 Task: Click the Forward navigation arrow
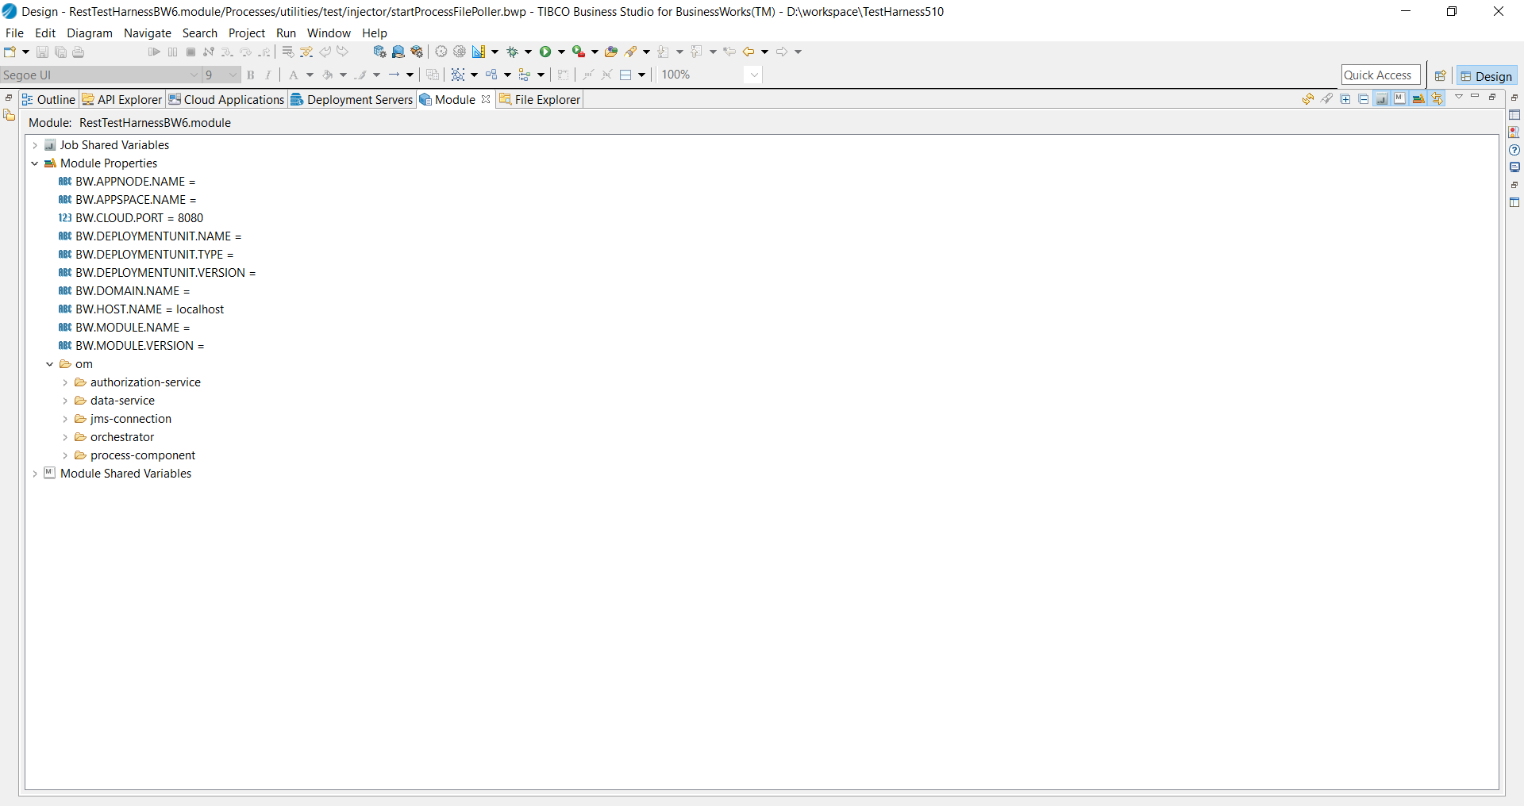[x=782, y=52]
